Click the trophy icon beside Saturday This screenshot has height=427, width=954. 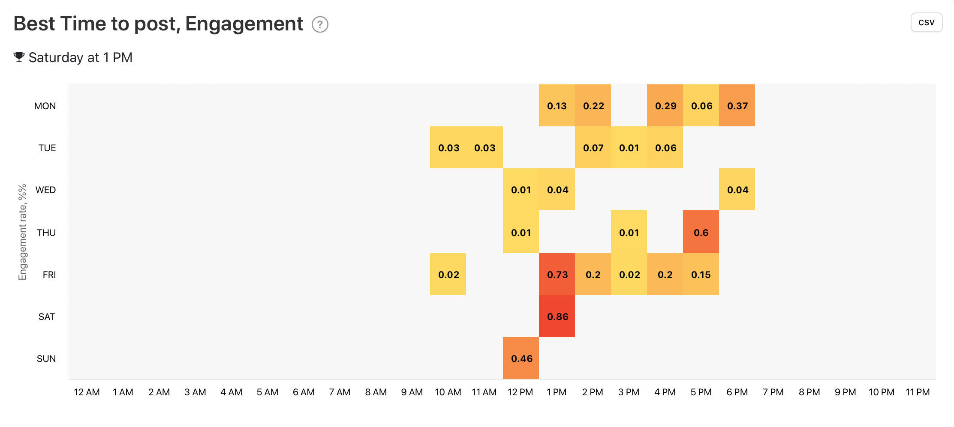coord(19,57)
